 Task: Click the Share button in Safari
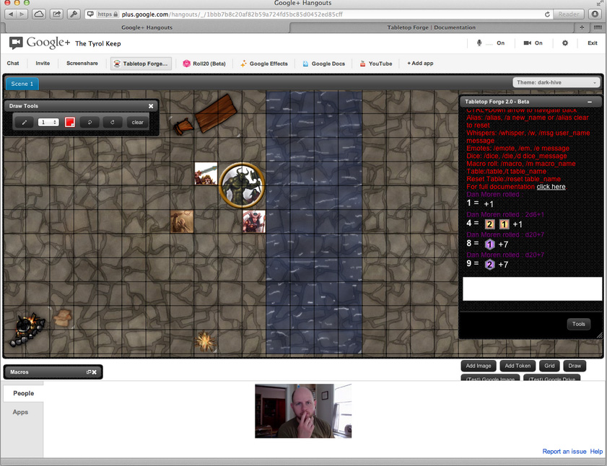56,14
